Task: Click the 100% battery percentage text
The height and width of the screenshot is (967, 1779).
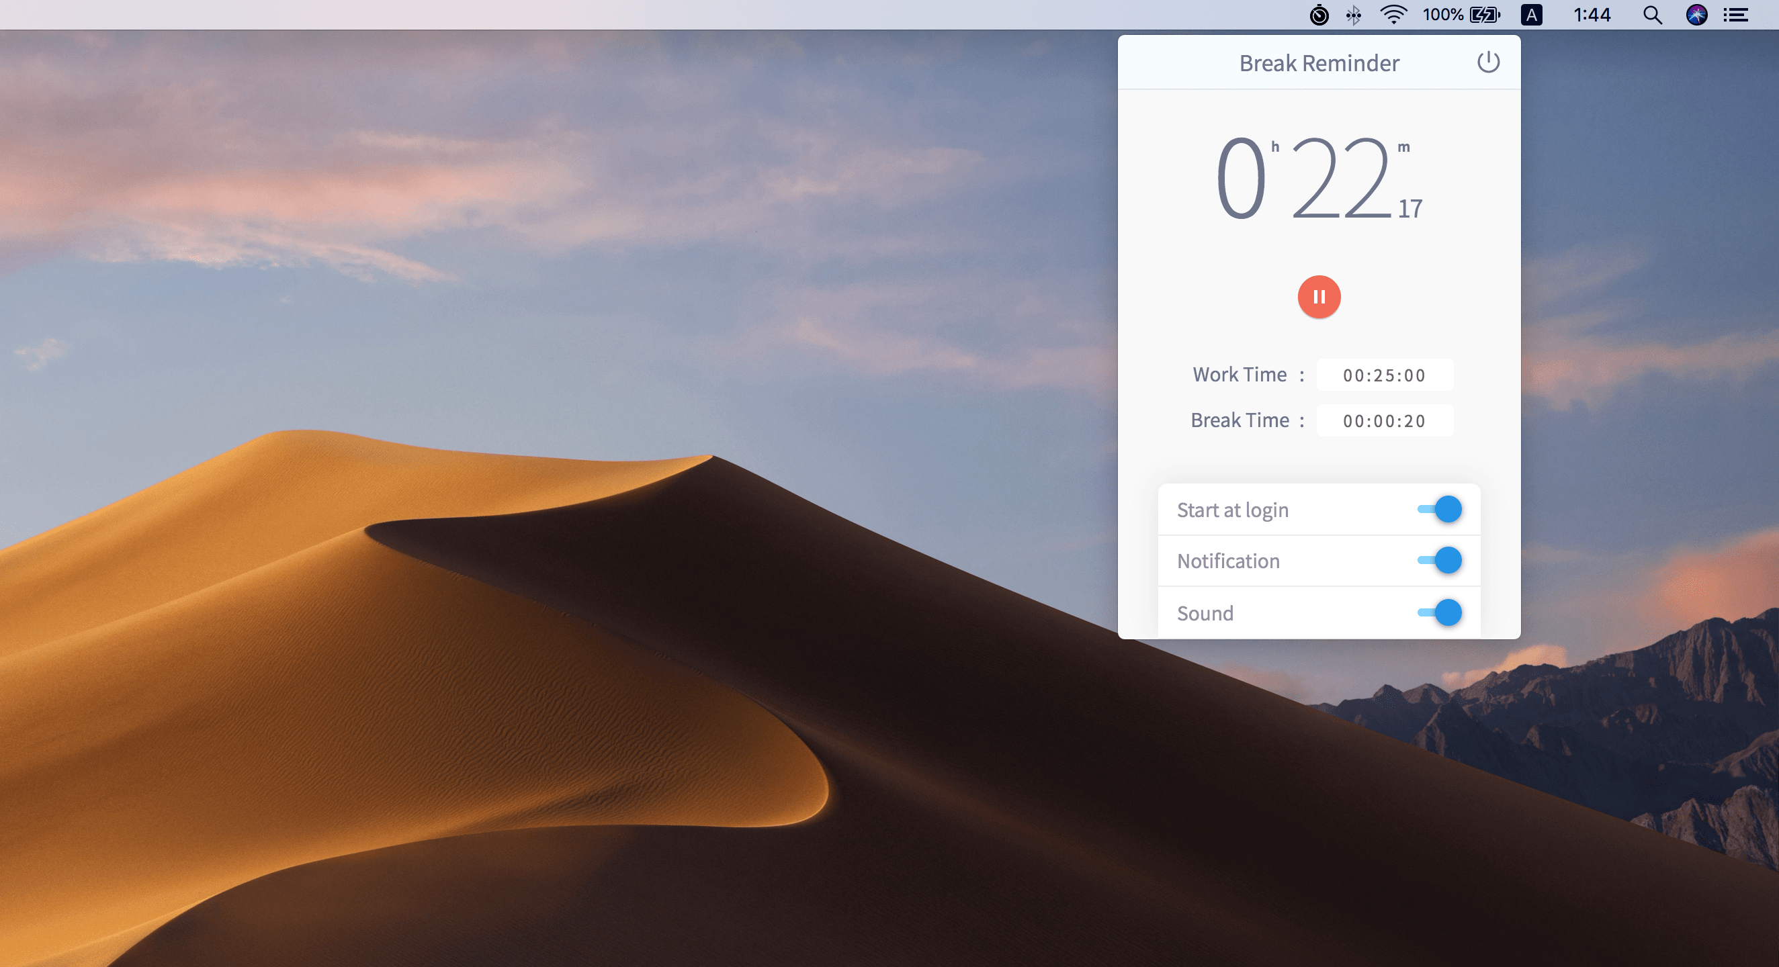Action: [x=1442, y=15]
